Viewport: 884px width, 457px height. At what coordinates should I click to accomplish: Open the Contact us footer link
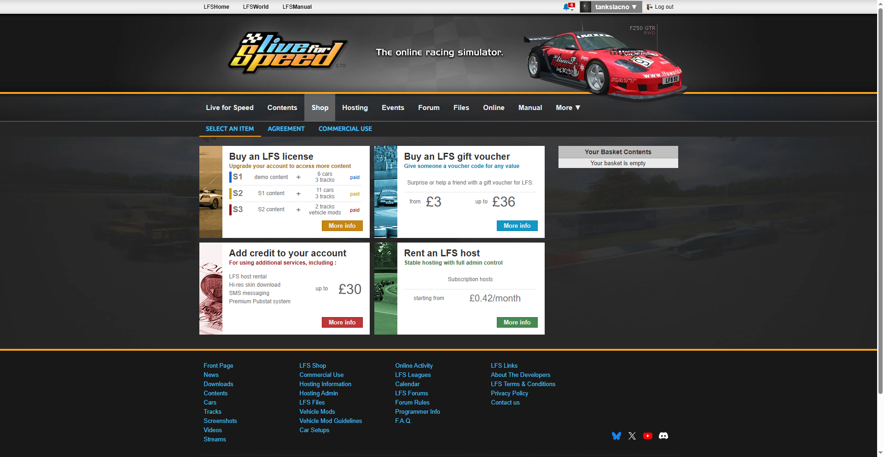coord(505,403)
